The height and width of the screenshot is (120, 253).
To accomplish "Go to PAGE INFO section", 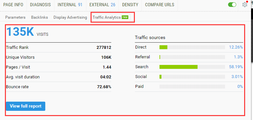I will pyautogui.click(x=13, y=5).
